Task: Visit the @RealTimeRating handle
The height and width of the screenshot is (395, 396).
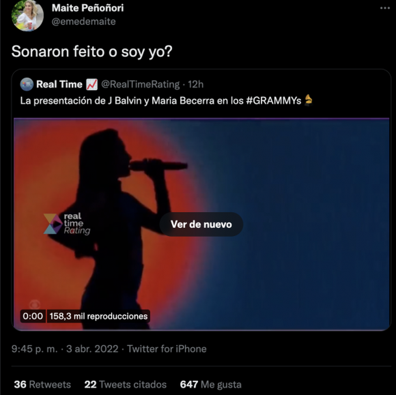Action: pyautogui.click(x=140, y=84)
